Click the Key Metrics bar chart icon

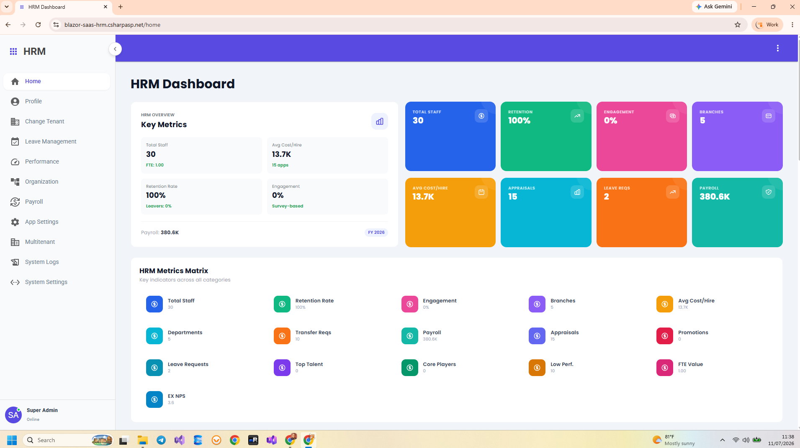click(x=380, y=121)
